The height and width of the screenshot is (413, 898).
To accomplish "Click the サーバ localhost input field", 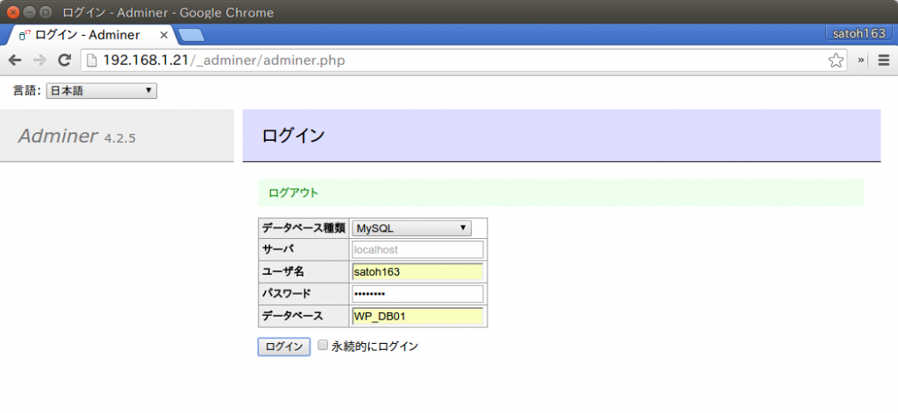I will click(x=417, y=250).
